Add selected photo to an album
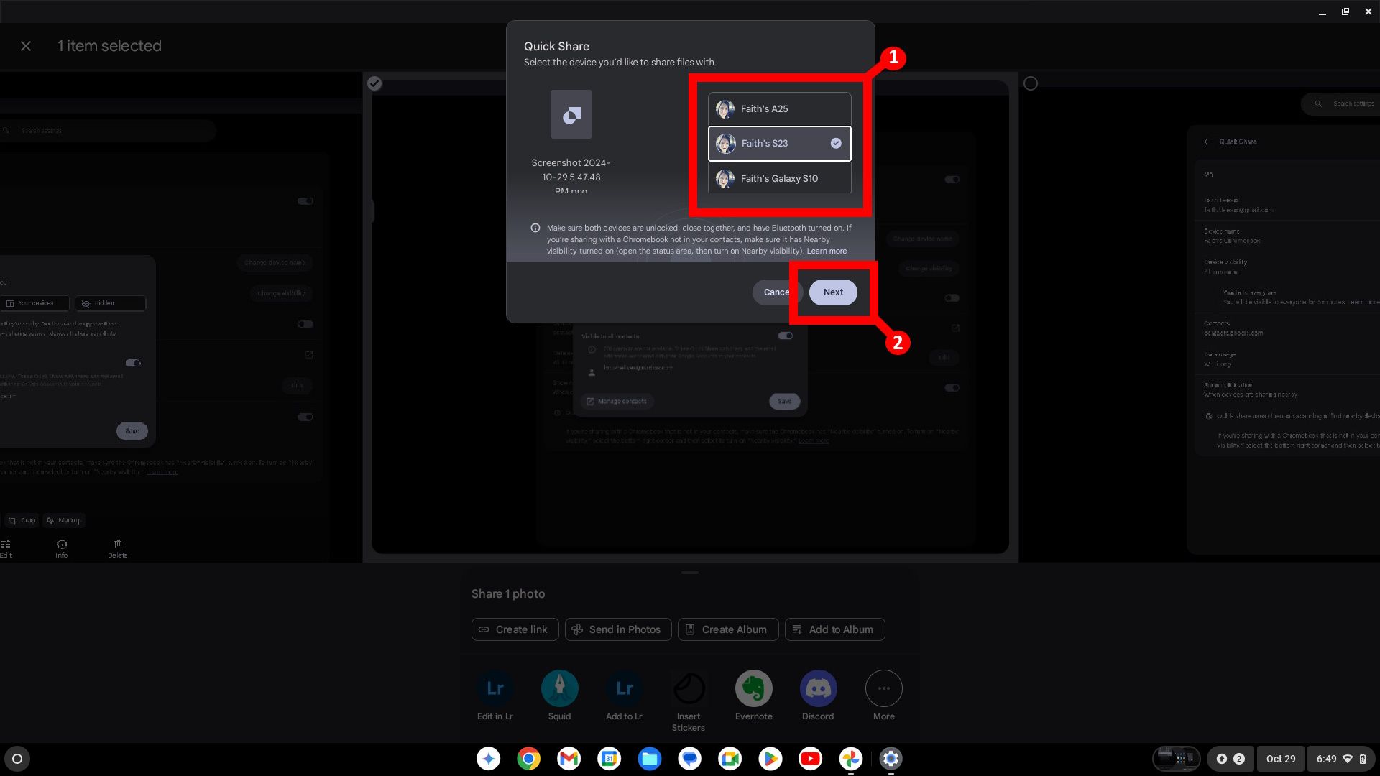This screenshot has height=776, width=1380. [x=834, y=629]
